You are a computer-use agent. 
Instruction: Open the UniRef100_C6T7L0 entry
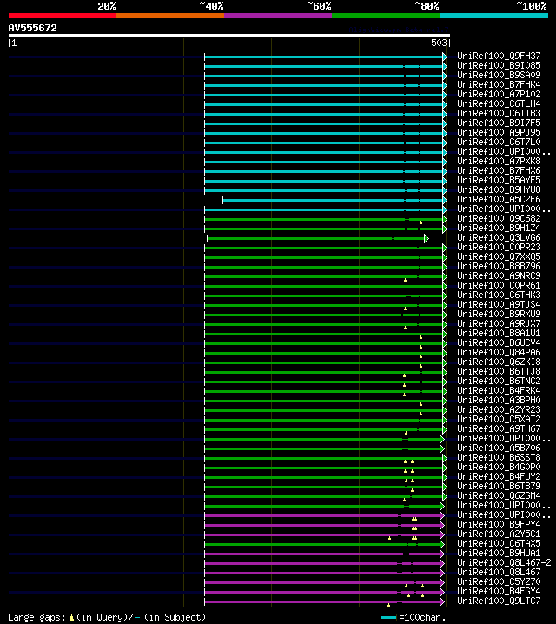pyautogui.click(x=499, y=142)
